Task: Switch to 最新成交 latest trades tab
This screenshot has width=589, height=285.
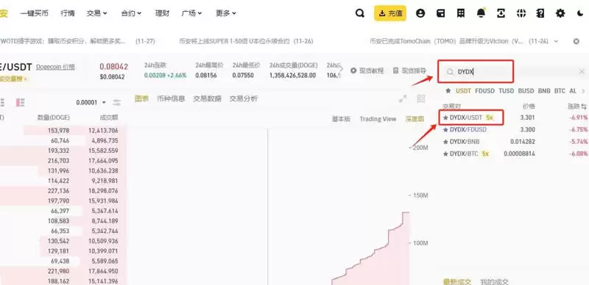Action: point(456,281)
